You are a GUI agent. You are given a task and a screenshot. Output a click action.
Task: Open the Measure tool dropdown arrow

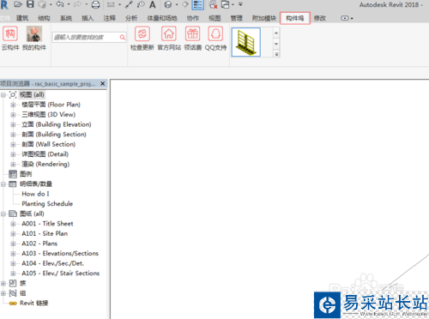coord(119,4)
